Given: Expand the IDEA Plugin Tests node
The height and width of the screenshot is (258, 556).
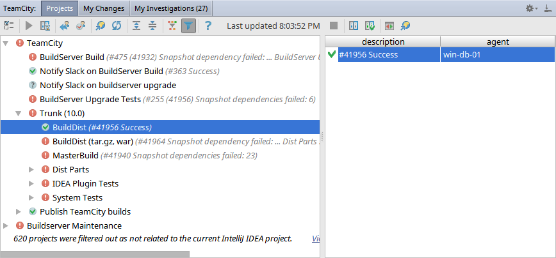Looking at the screenshot, I should click(31, 183).
